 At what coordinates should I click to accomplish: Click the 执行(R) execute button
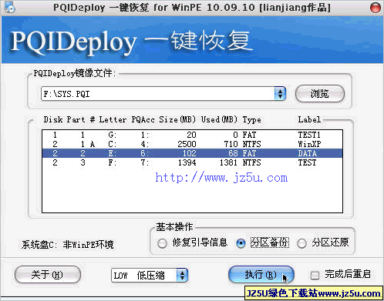tap(261, 275)
